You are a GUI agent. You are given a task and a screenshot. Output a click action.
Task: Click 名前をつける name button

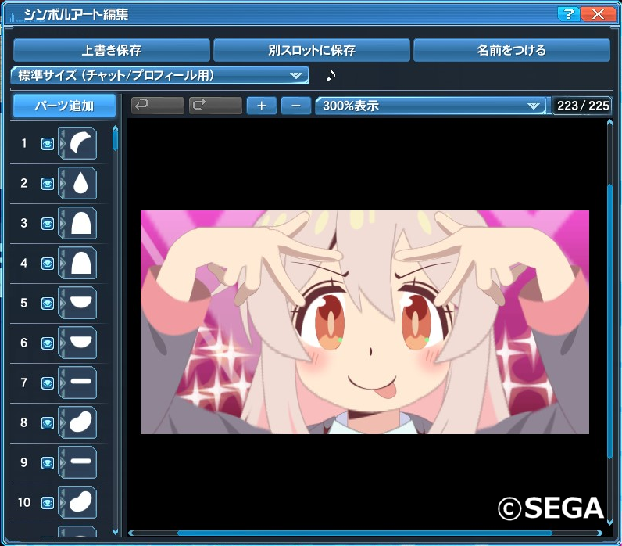click(x=511, y=50)
